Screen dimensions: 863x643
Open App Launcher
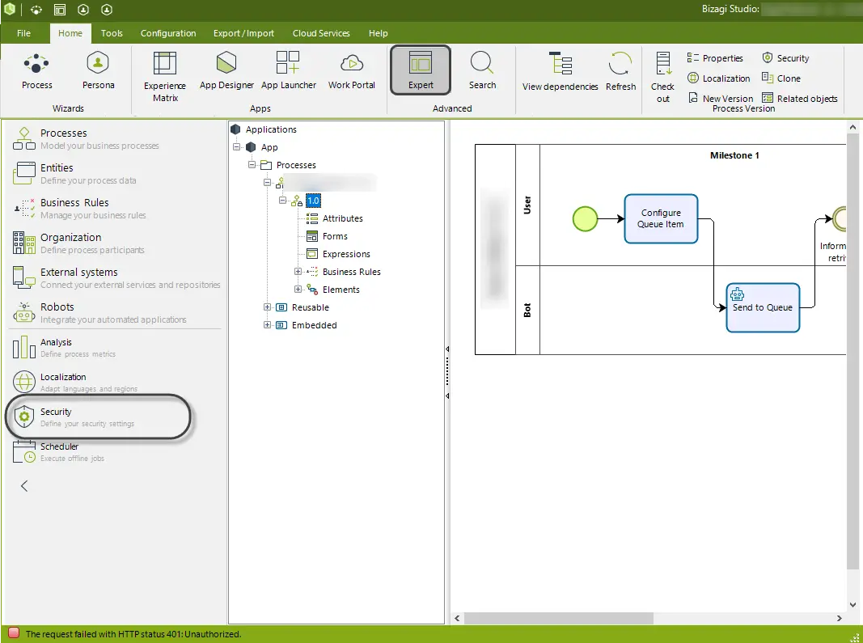pos(289,71)
